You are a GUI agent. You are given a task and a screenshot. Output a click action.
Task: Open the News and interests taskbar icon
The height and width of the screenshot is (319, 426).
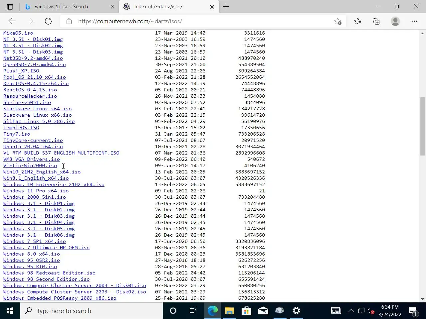click(x=336, y=311)
